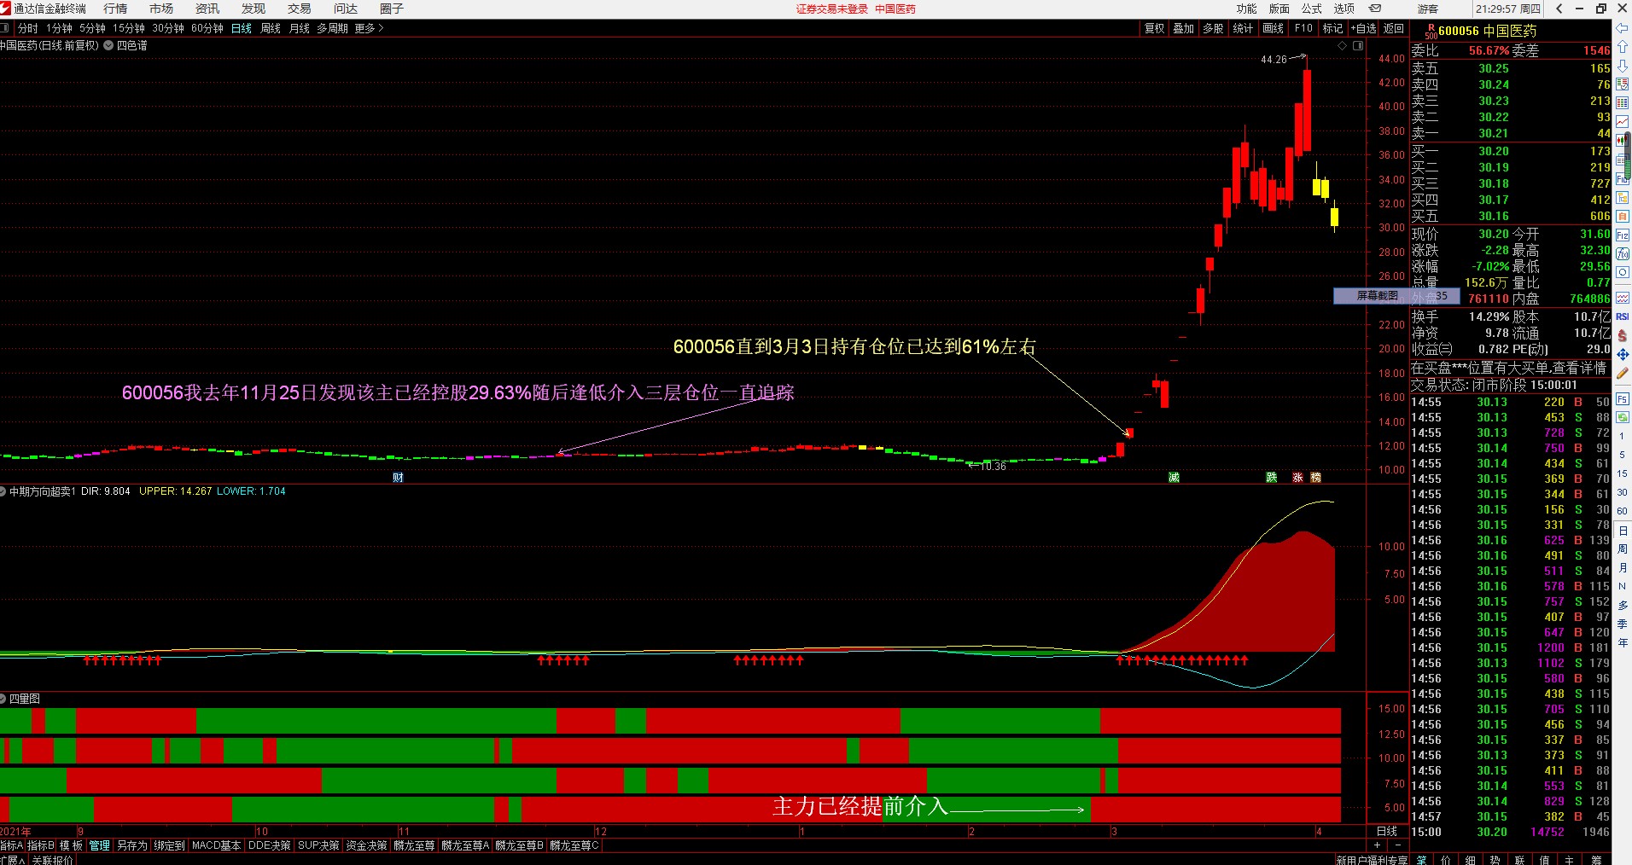
Task: Select the blue move-cross icon in sidebar
Action: pos(1623,354)
